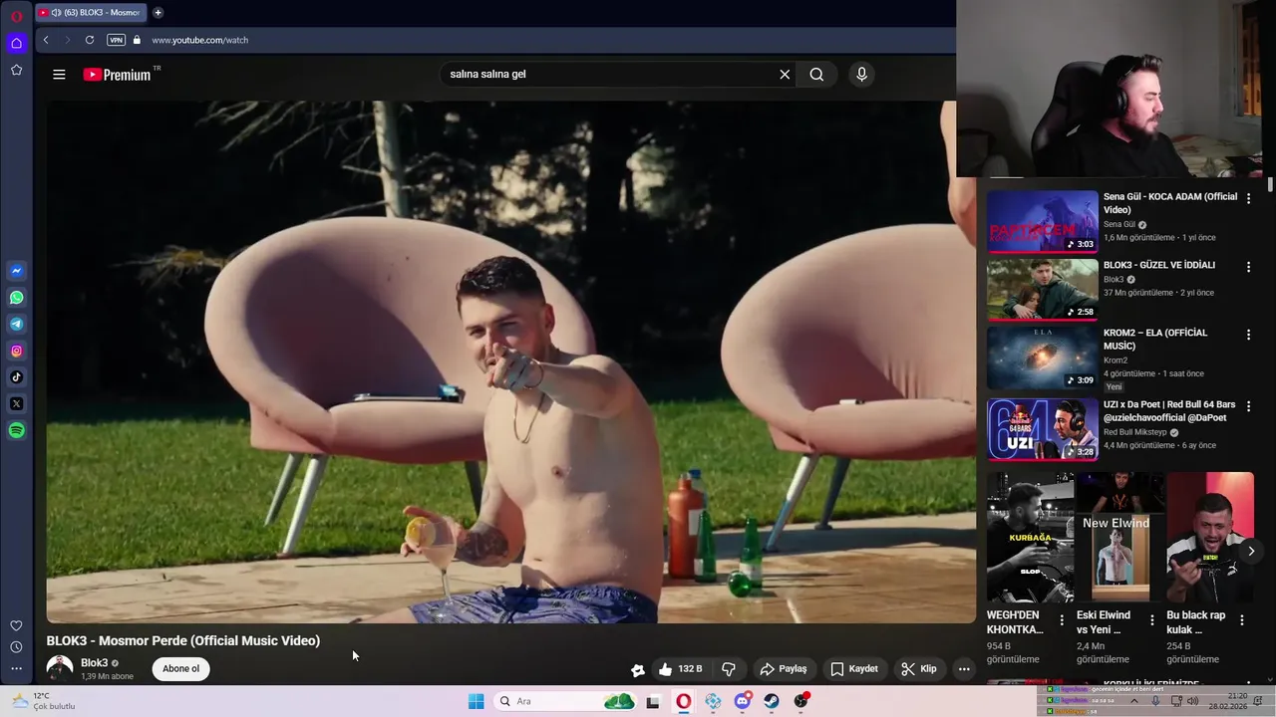Viewport: 1276px width, 717px height.
Task: Reload the YouTube page
Action: 90,40
